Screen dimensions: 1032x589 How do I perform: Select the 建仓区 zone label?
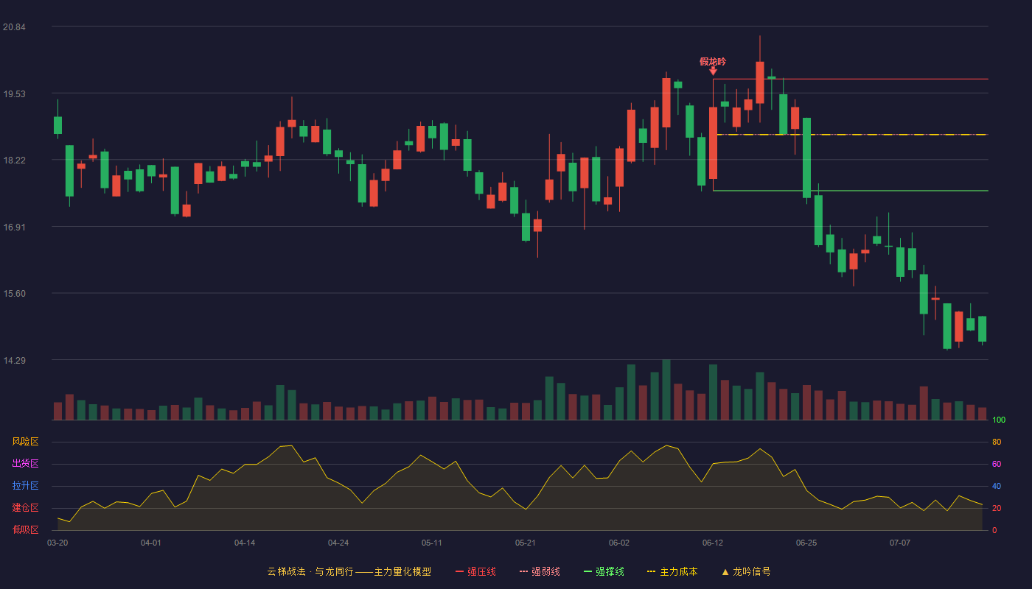[25, 508]
